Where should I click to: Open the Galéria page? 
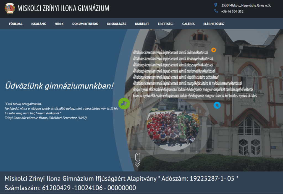click(x=188, y=24)
